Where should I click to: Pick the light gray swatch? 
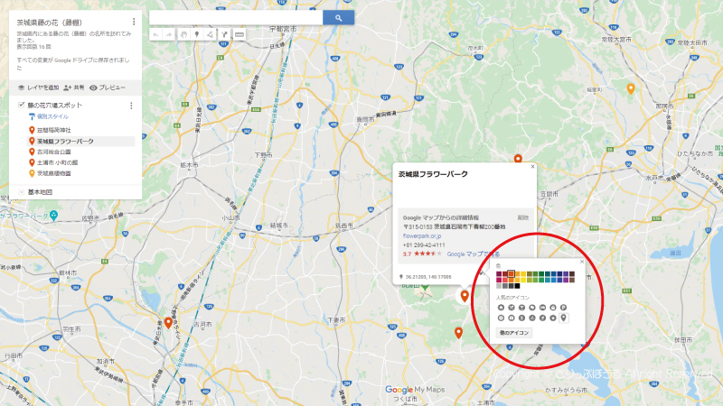point(499,286)
